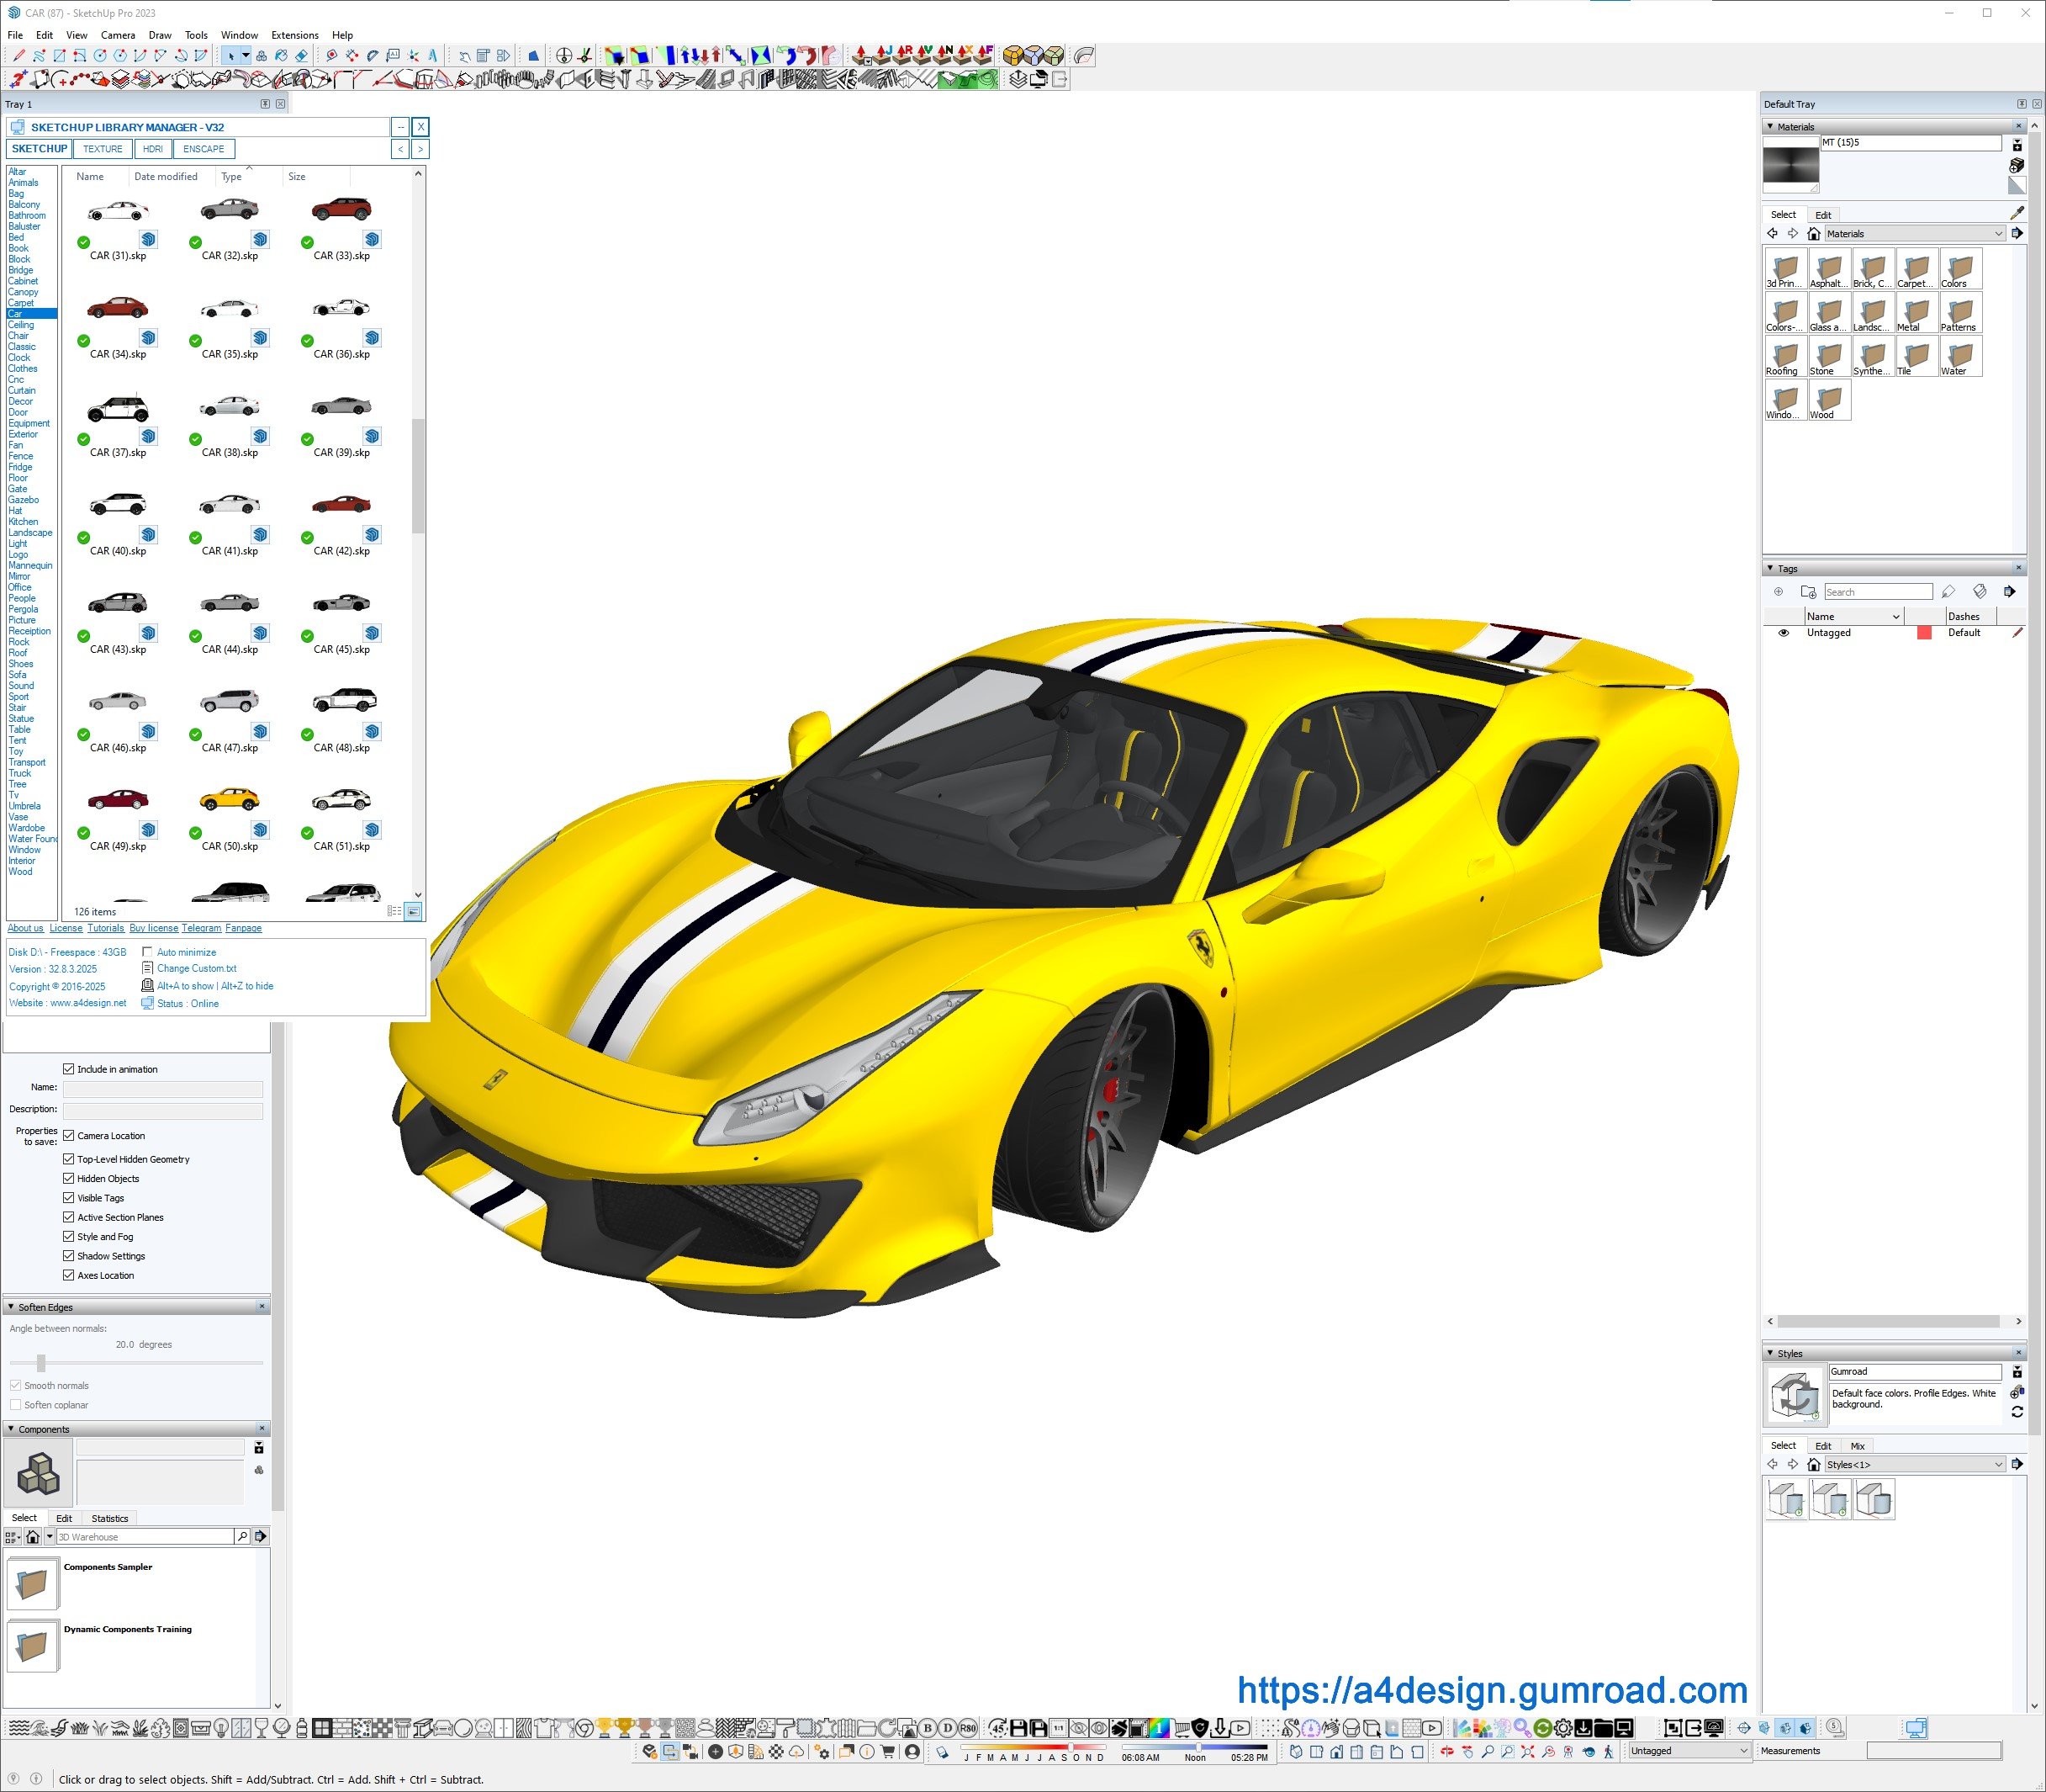Click the pencil Line tool icon
Viewport: 2046px width, 1792px height.
19,56
